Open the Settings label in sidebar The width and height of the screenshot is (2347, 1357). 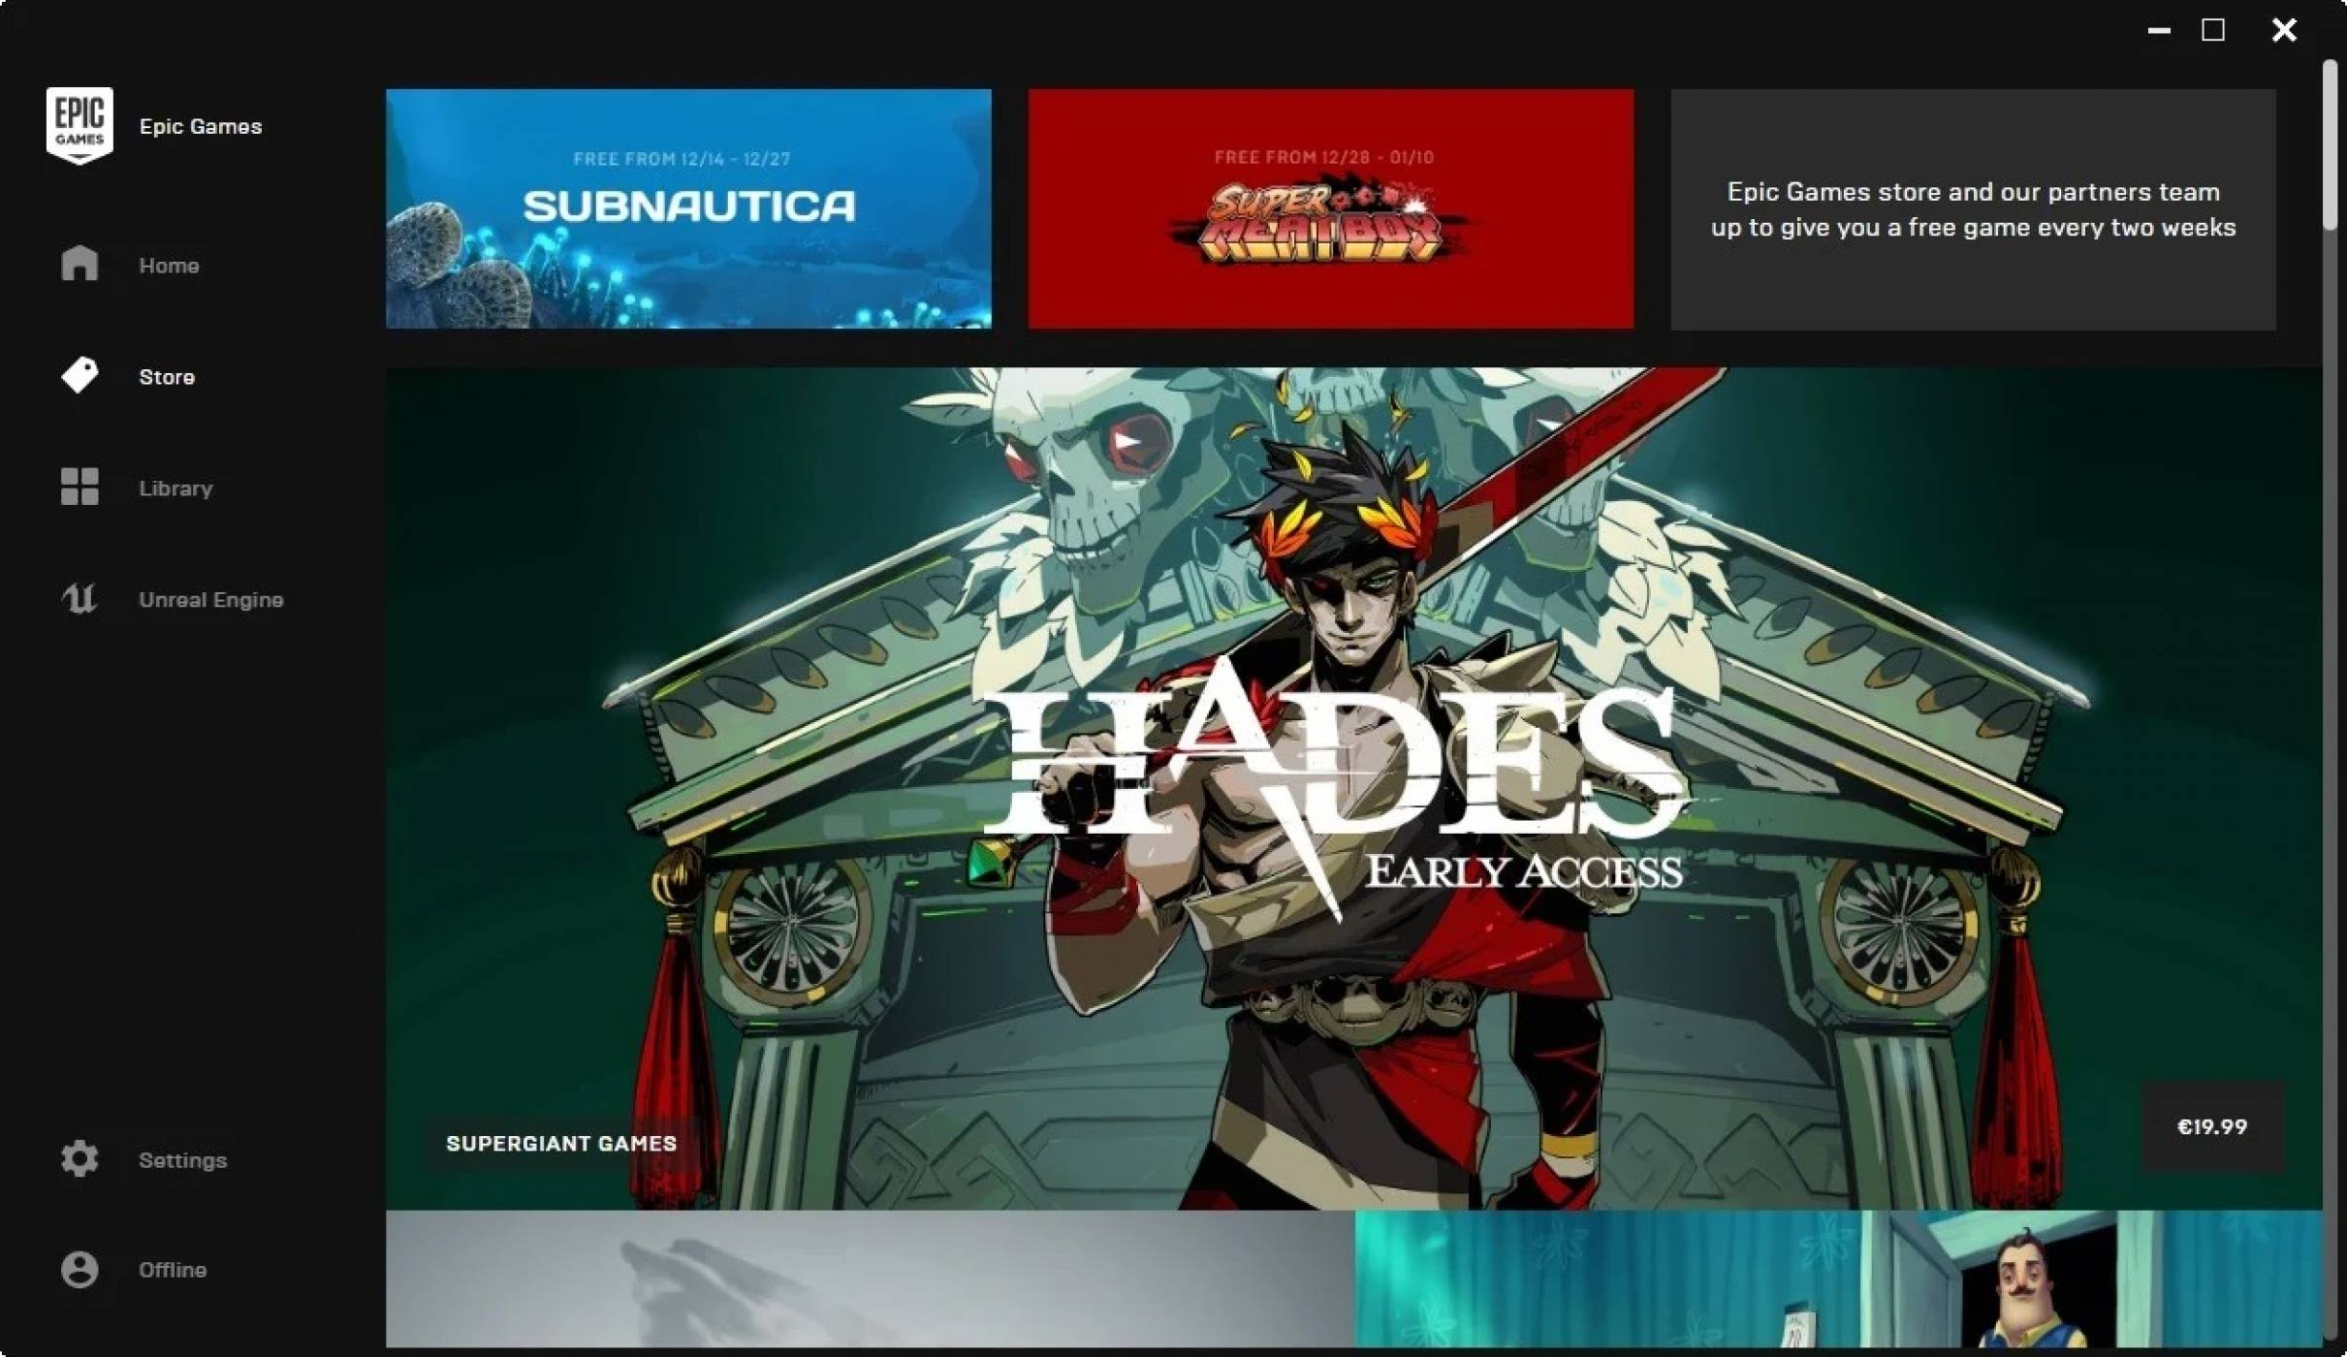click(x=182, y=1160)
